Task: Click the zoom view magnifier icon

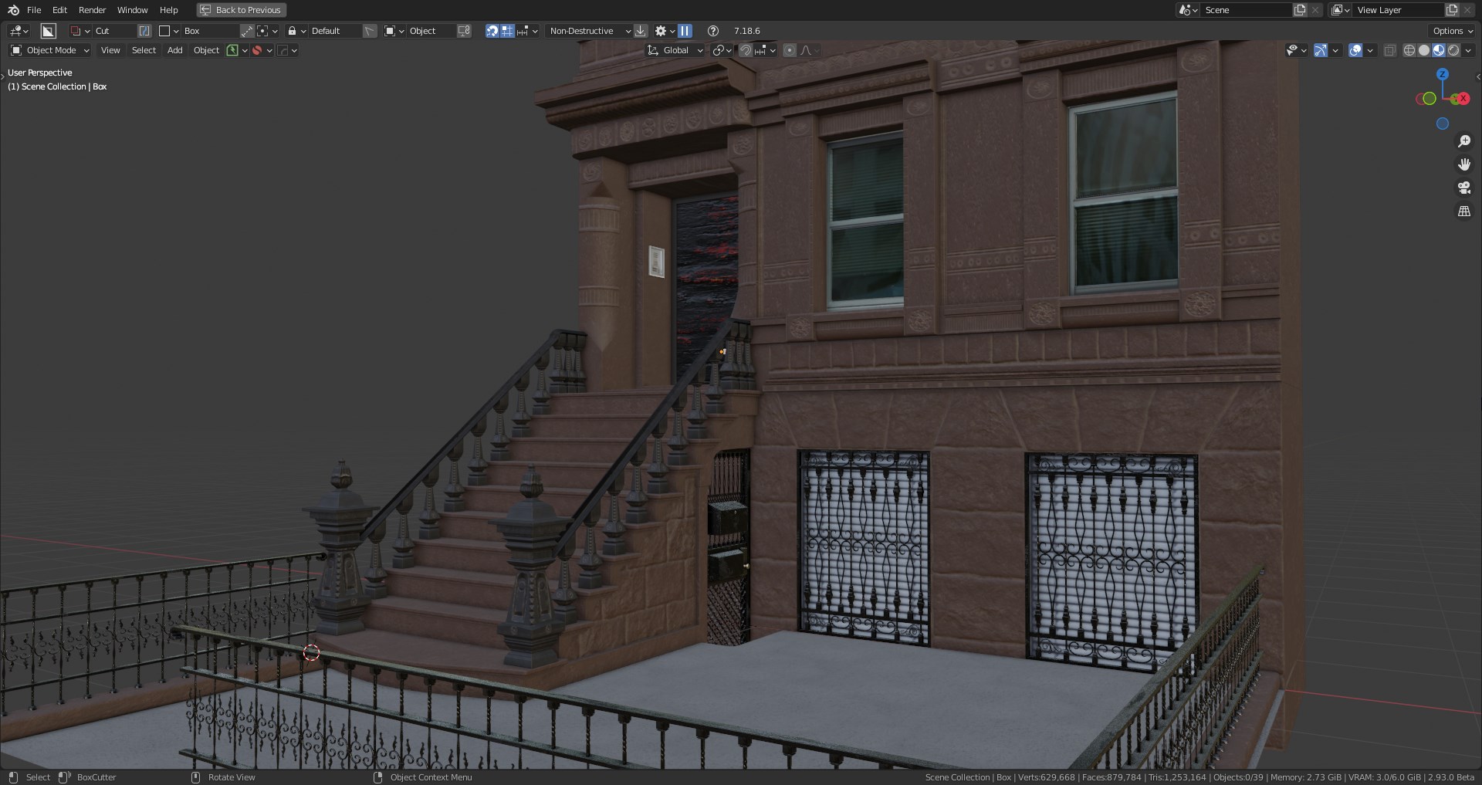Action: point(1464,141)
